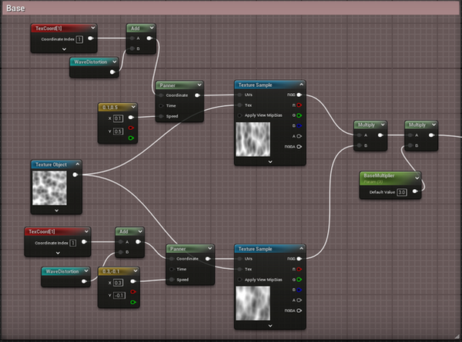Click X value field showing 0.3
Viewport: 462px width, 342px height.
(118, 283)
